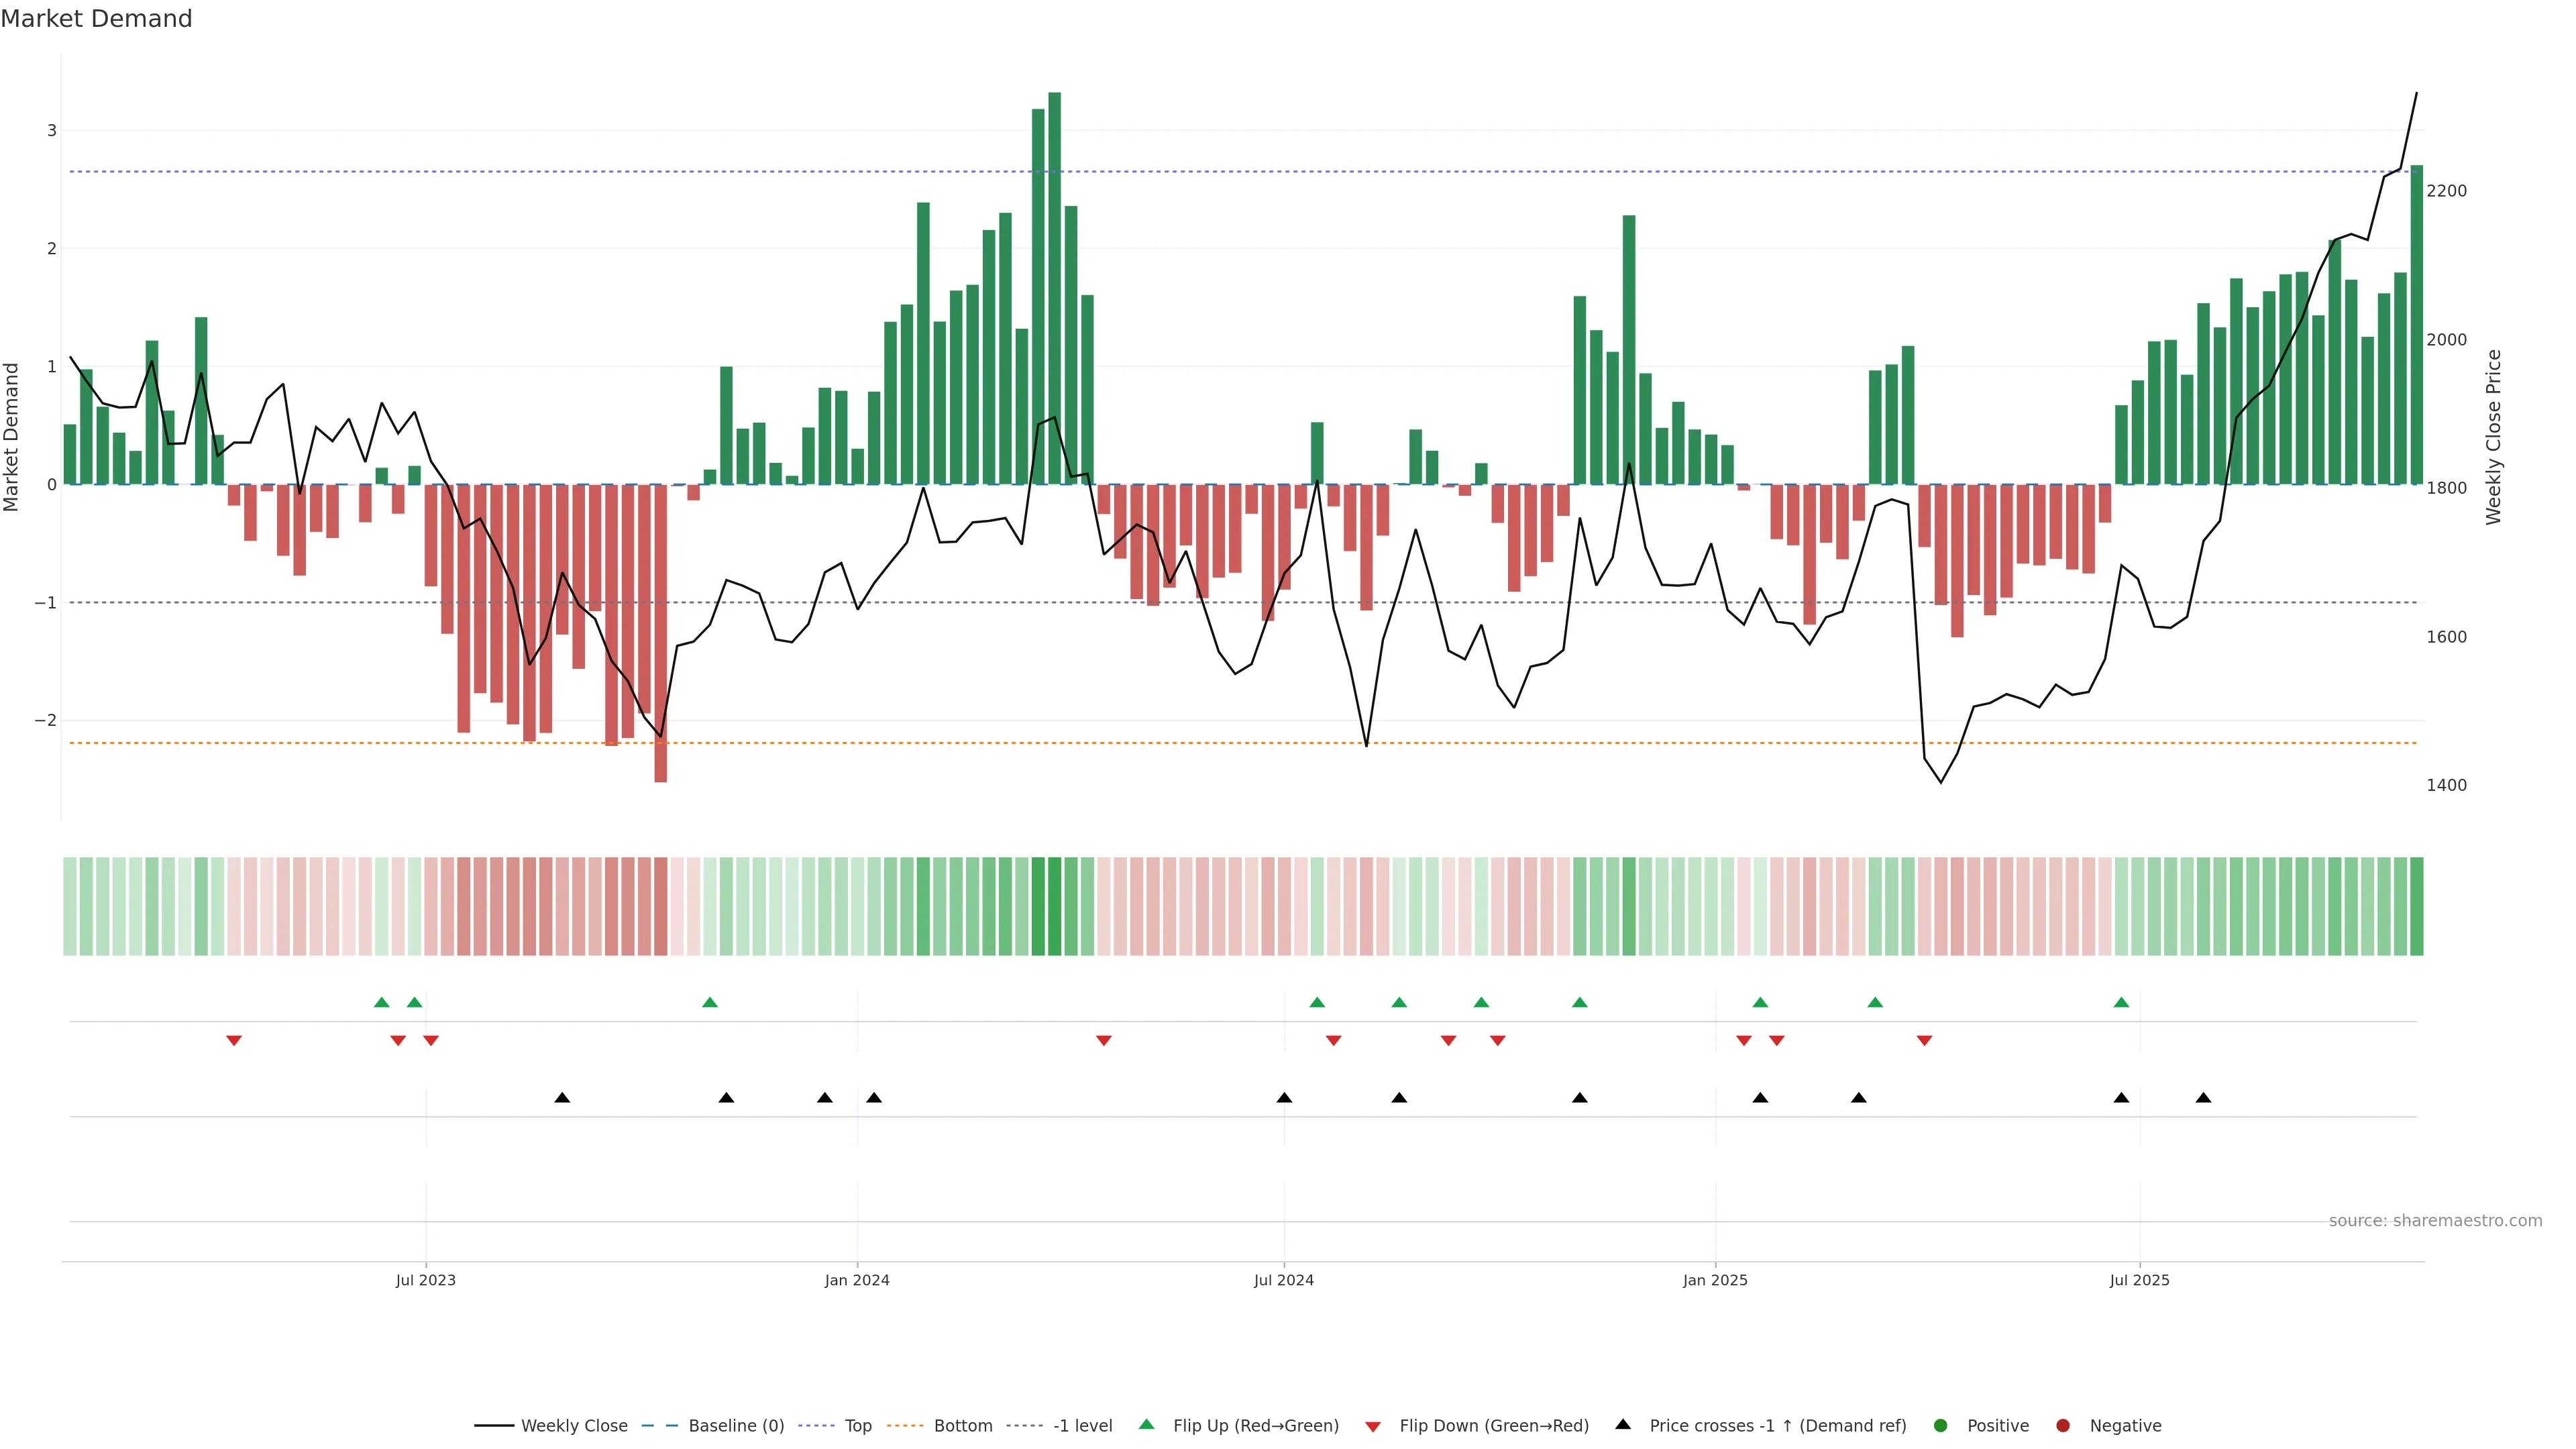Hide the Top dotted line legend item

pos(857,1425)
